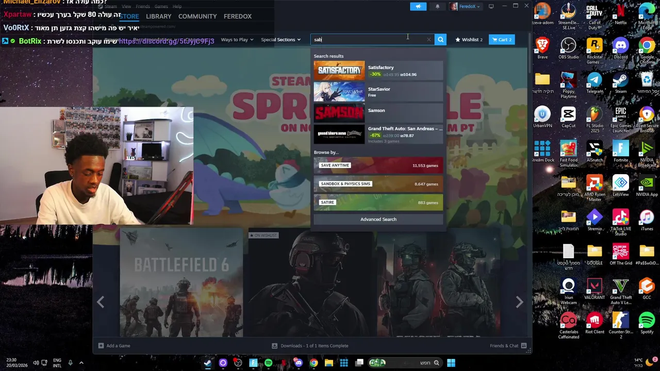Open Brave browser desktop icon
This screenshot has height=371, width=660.
point(542,49)
